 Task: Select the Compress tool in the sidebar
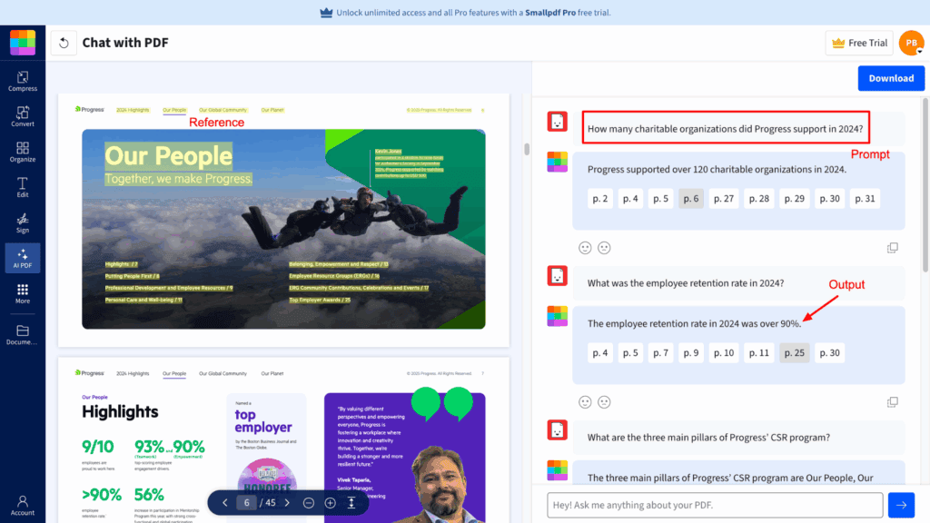[23, 80]
